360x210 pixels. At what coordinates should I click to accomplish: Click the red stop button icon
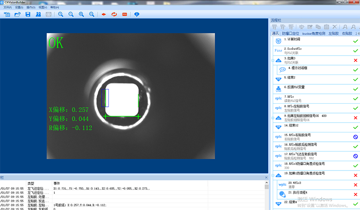124,14
